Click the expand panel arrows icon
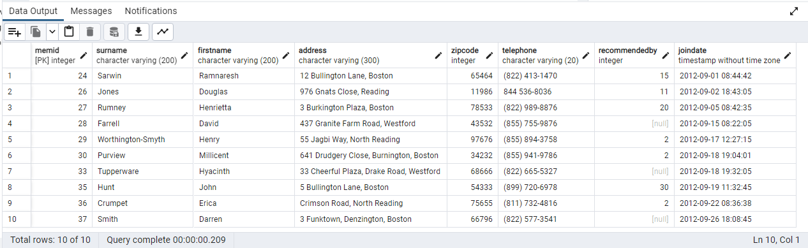Screen dimensions: 808x248 tap(794, 11)
